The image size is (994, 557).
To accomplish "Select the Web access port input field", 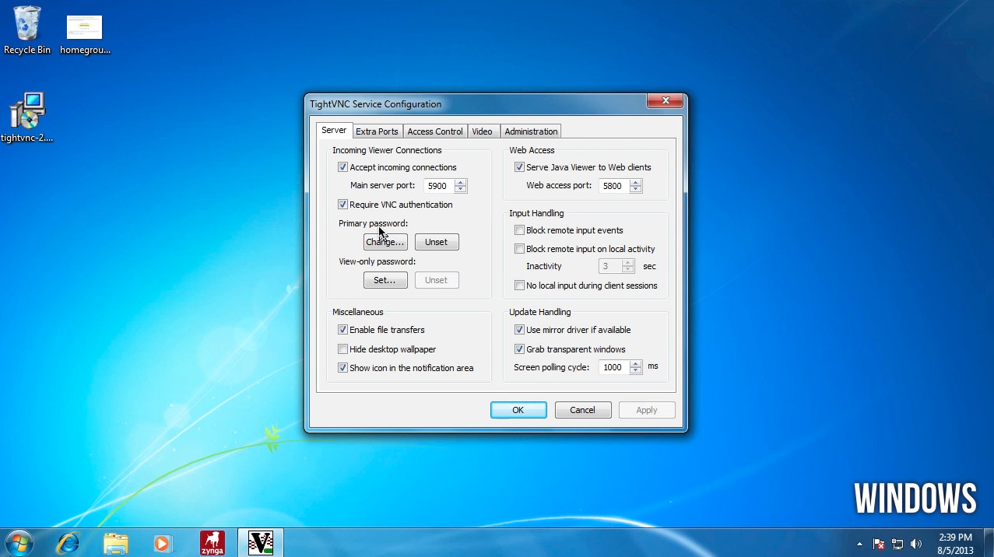I will point(615,185).
